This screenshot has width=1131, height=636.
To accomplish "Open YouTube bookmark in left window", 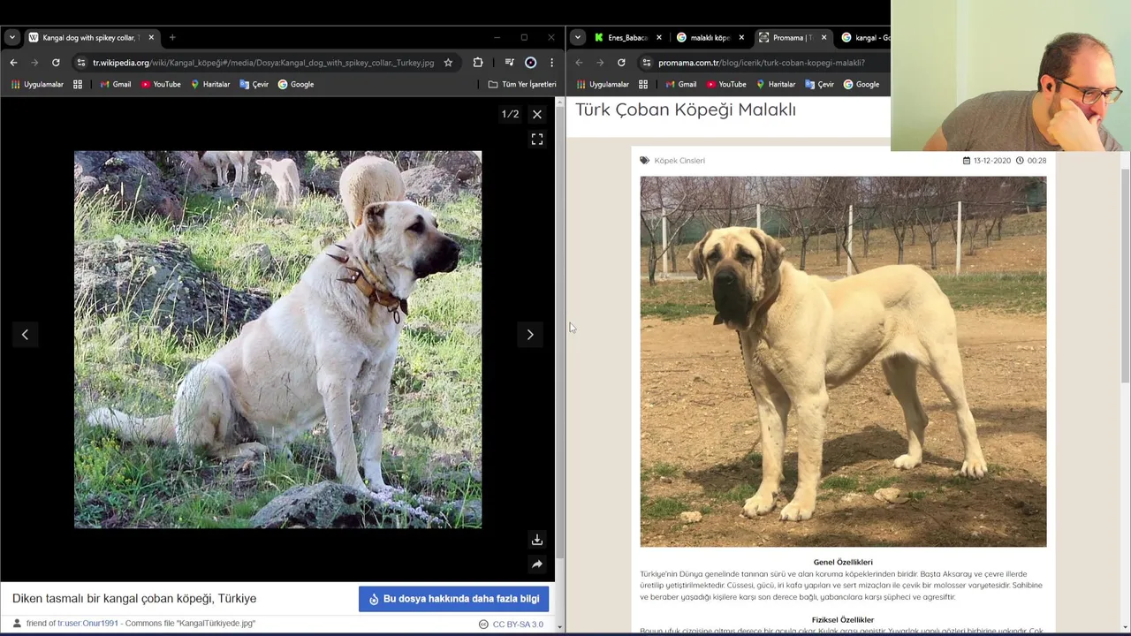I will [161, 84].
